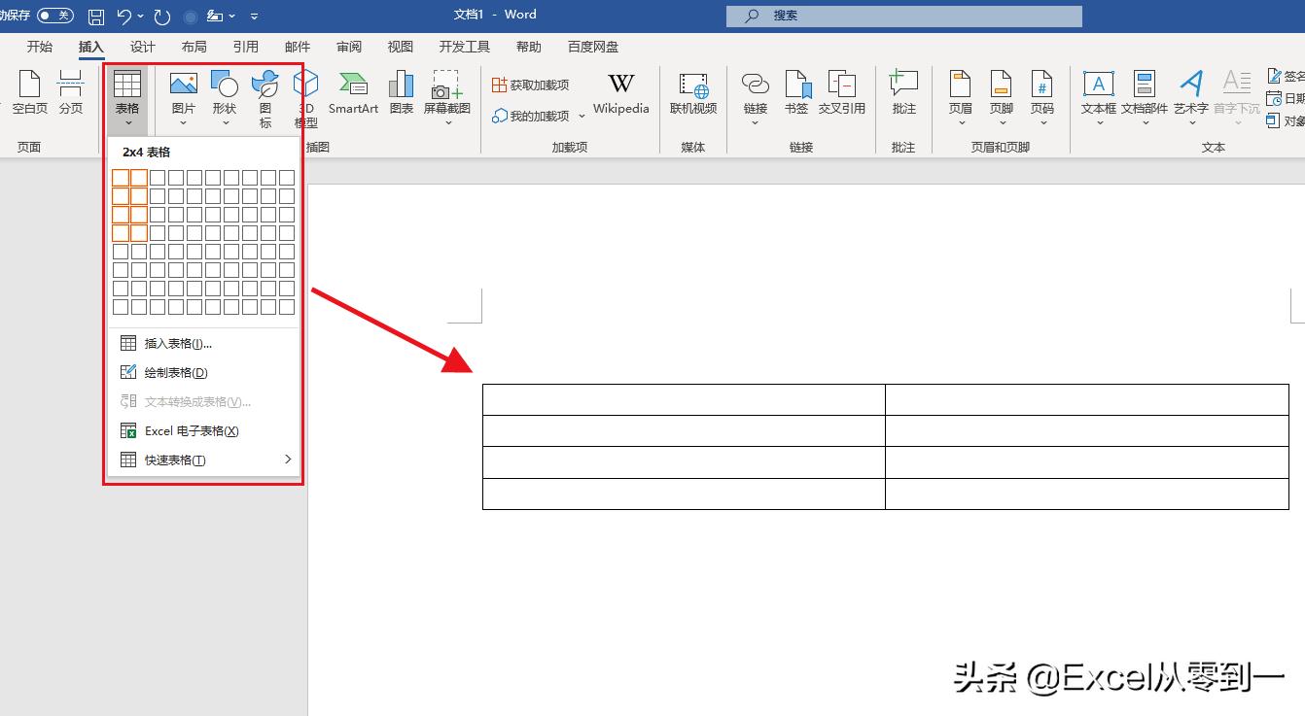This screenshot has width=1305, height=716.
Task: Add a bookmark with 书签 icon
Action: 796,95
